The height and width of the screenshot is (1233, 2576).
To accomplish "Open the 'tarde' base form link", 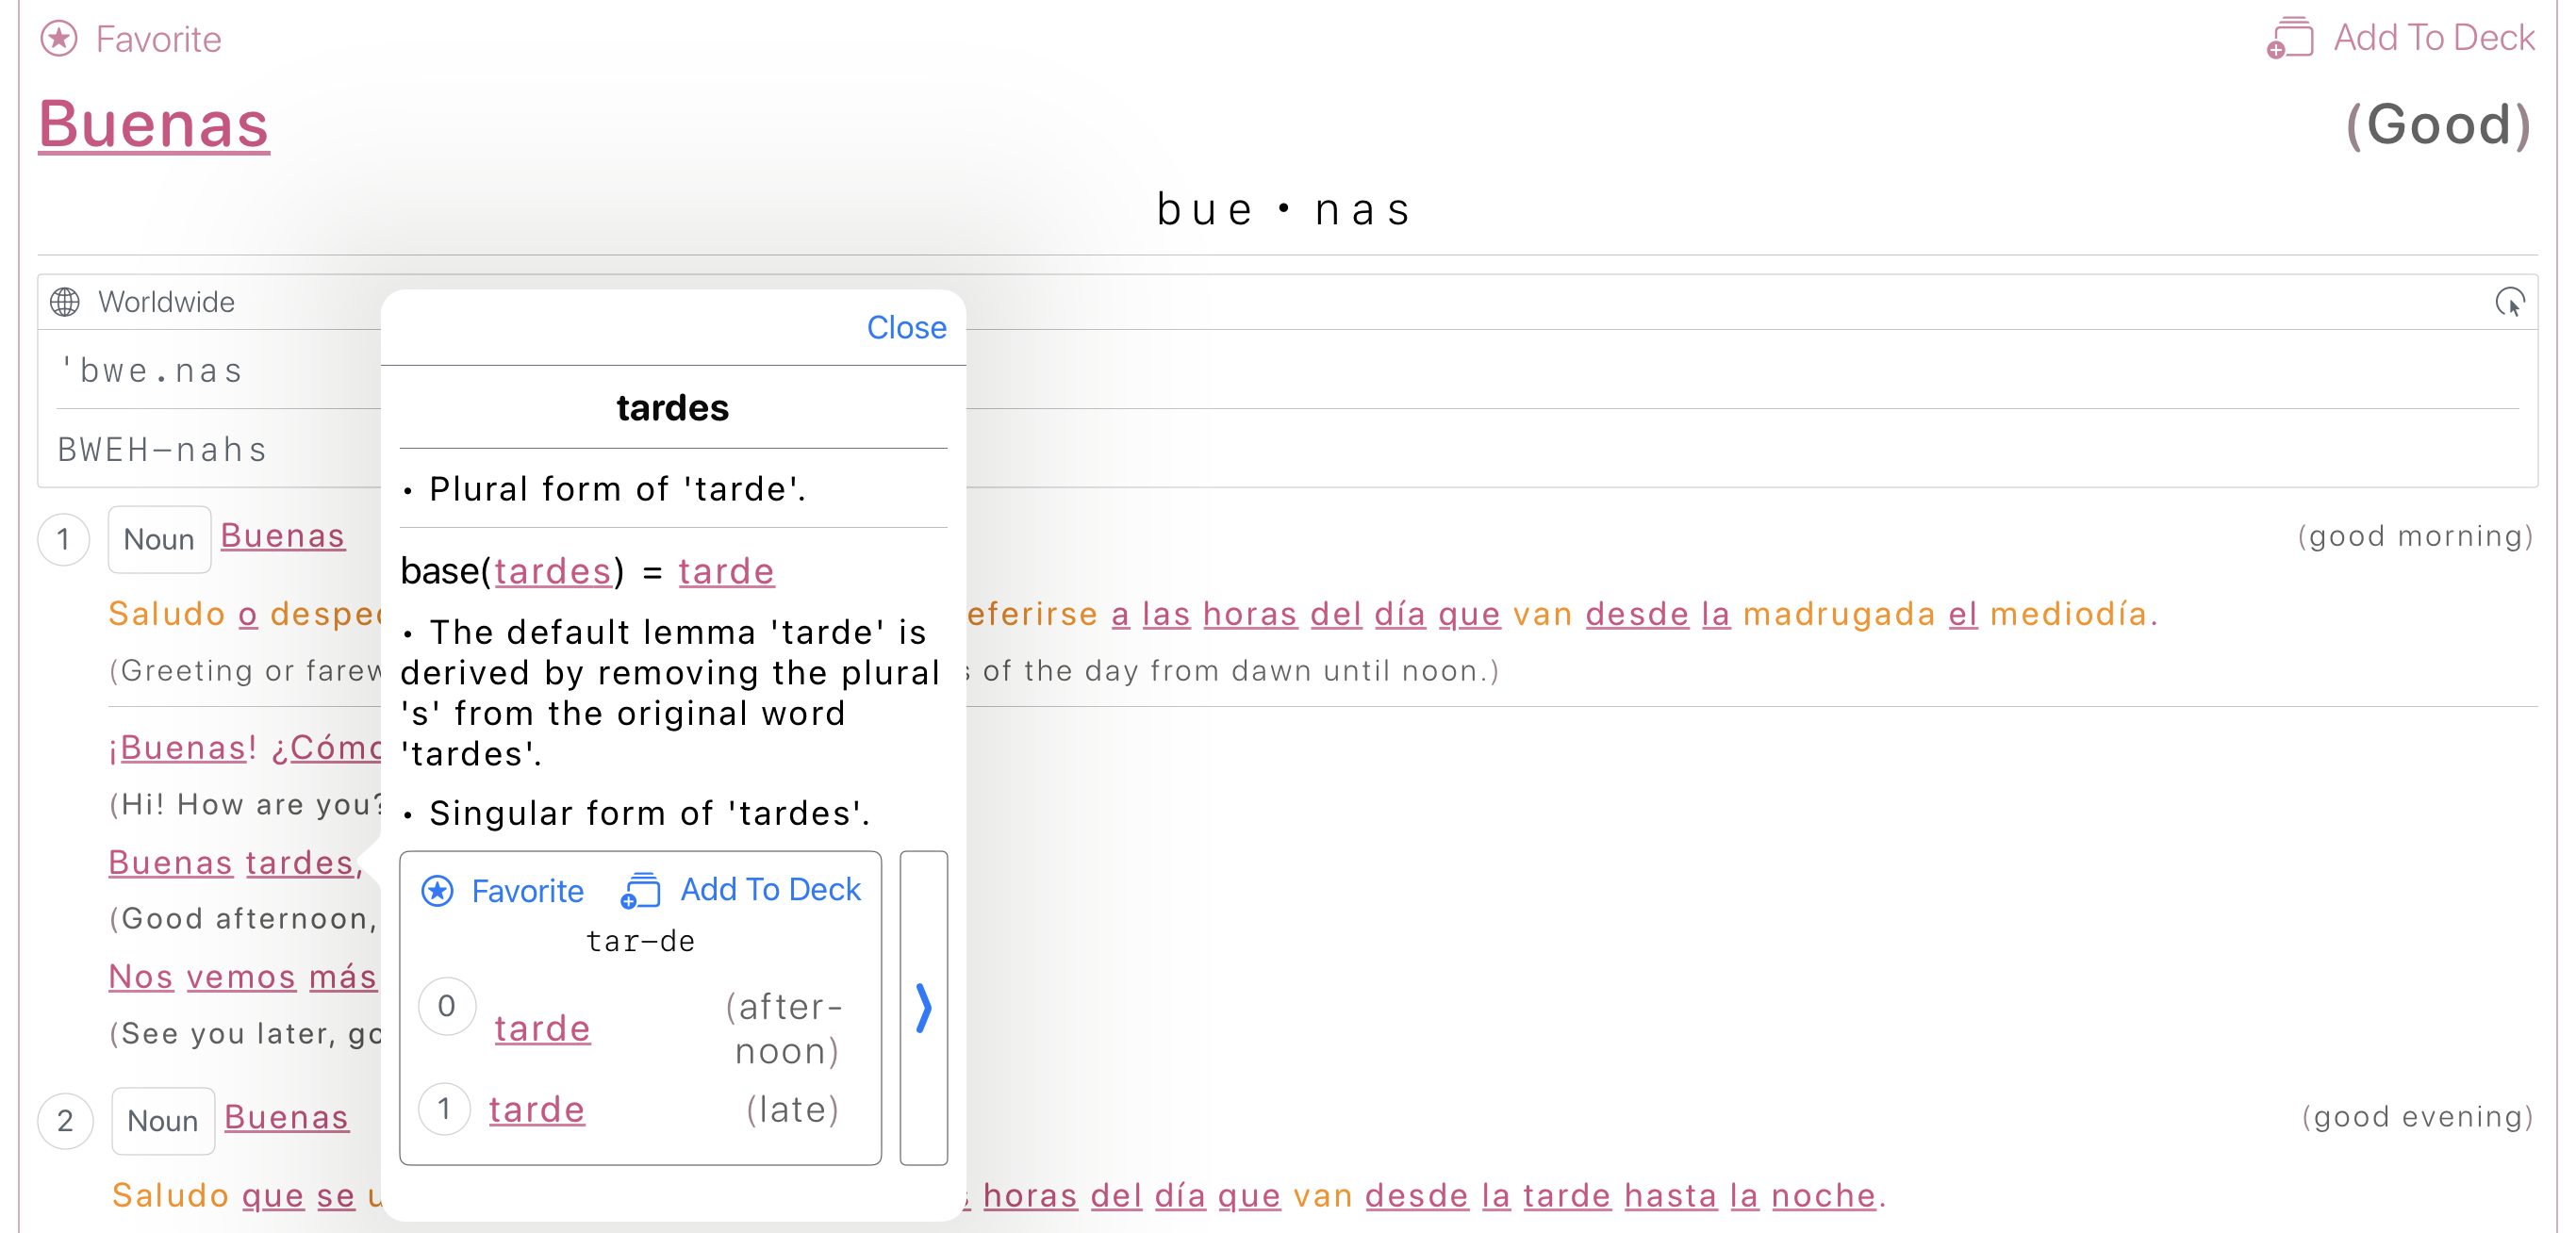I will point(725,571).
